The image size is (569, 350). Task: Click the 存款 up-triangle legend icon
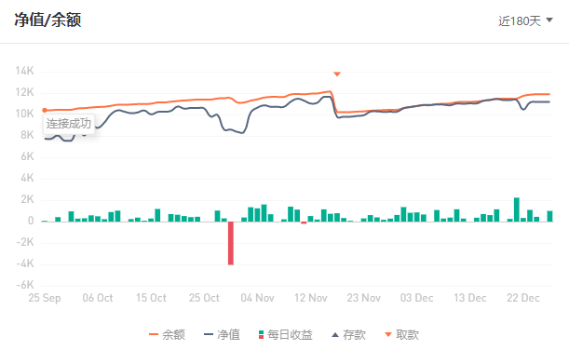pos(335,334)
